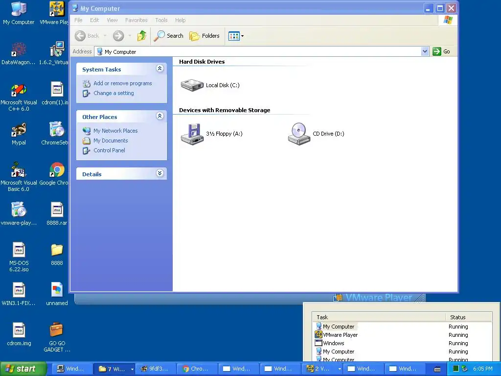The width and height of the screenshot is (501, 376).
Task: Select 8888.rar file icon
Action: point(57,214)
